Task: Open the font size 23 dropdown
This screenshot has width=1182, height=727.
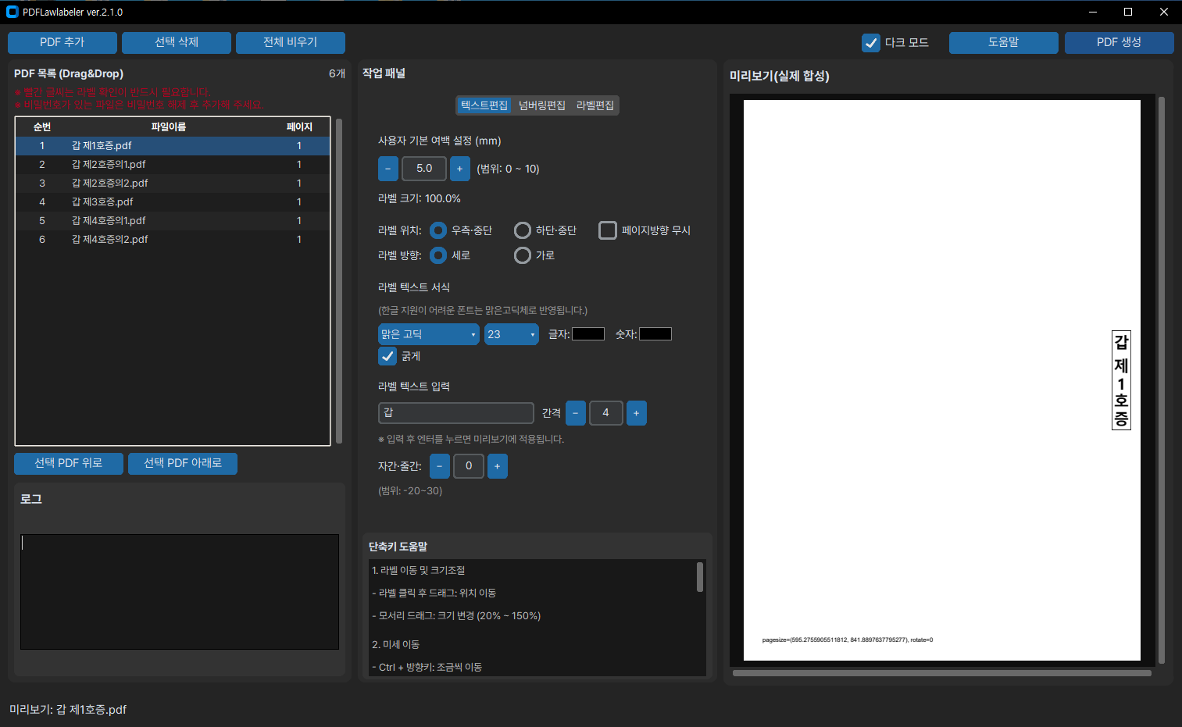Action: 512,334
